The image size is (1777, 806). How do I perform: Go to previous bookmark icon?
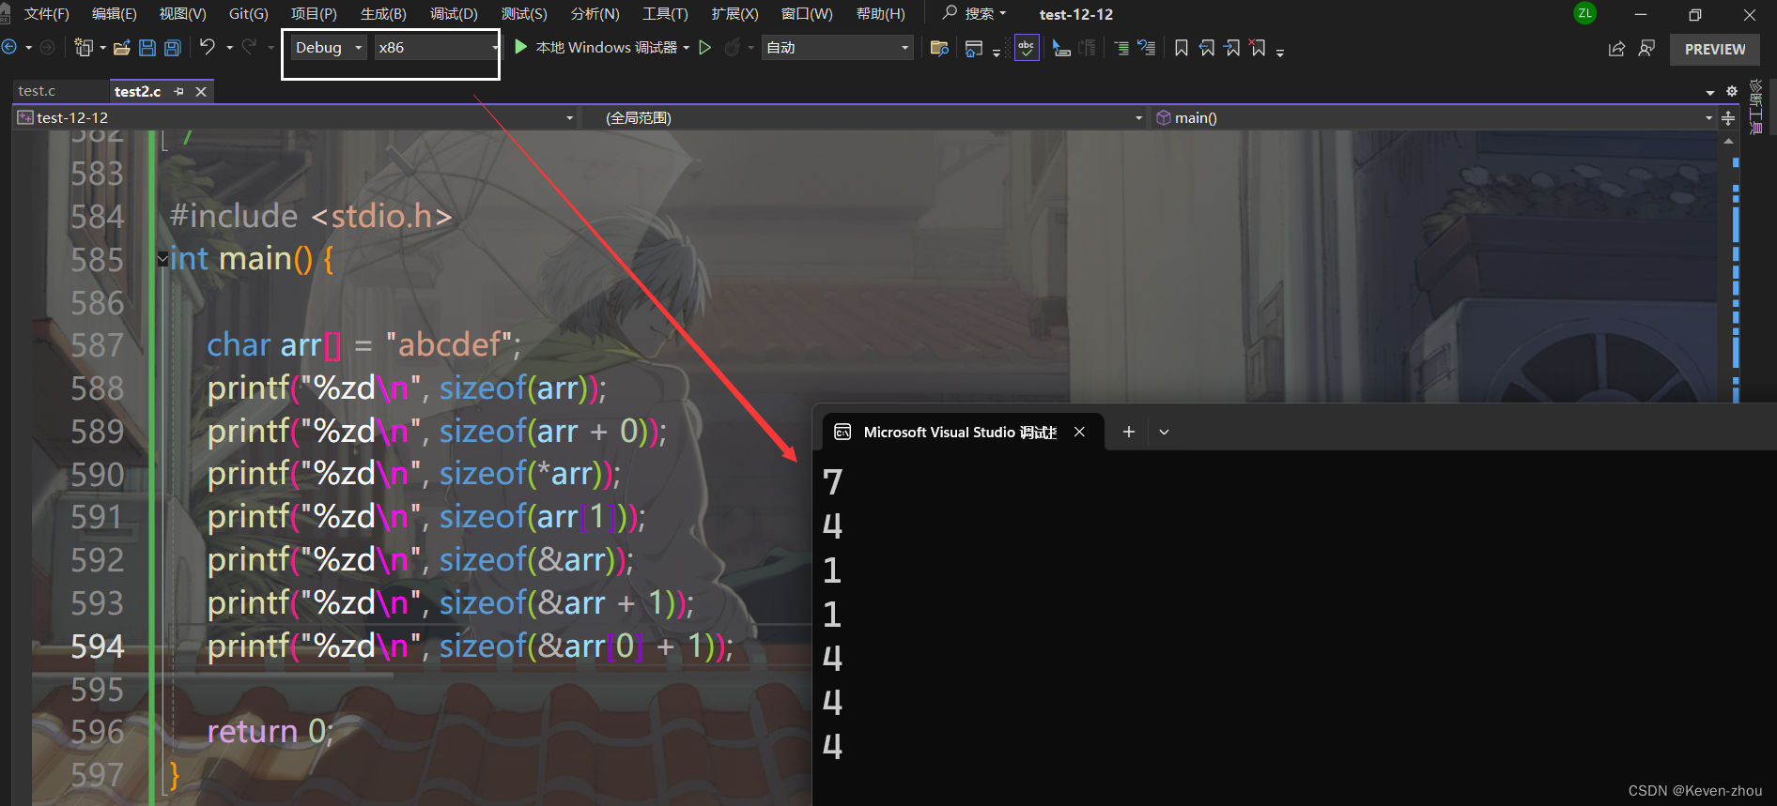coord(1207,48)
